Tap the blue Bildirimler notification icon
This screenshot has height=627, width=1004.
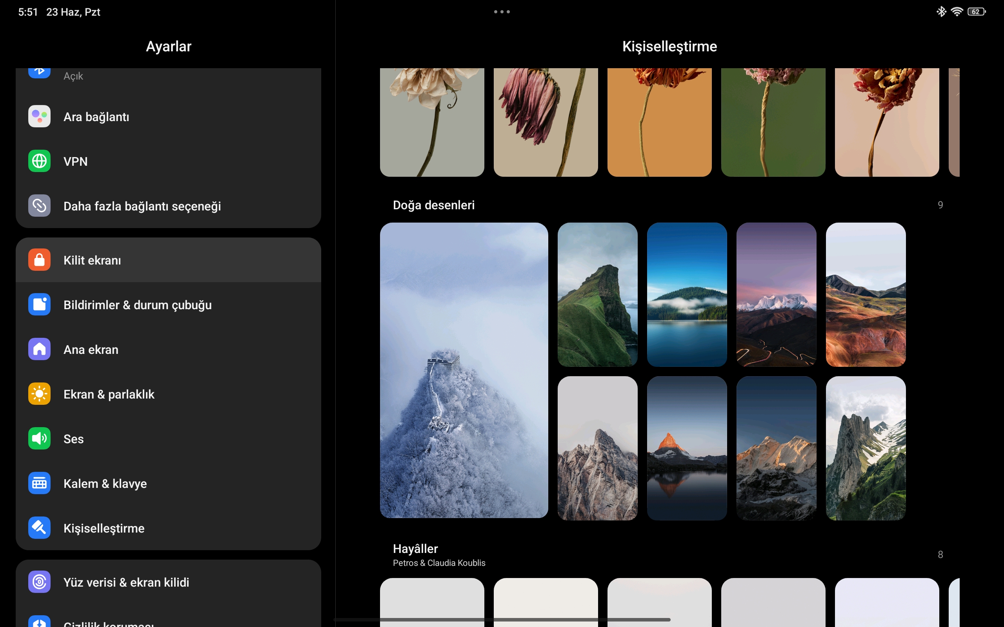tap(39, 305)
